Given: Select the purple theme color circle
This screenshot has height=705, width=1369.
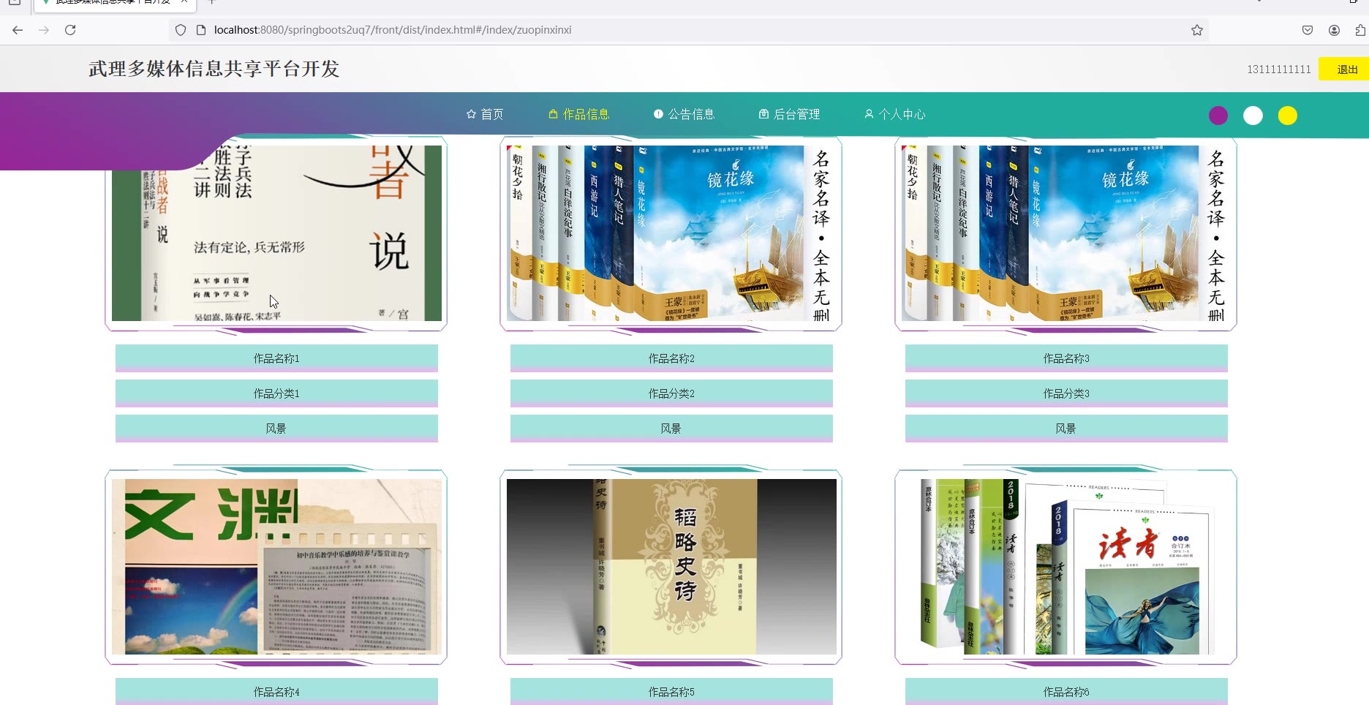Looking at the screenshot, I should click(1218, 116).
